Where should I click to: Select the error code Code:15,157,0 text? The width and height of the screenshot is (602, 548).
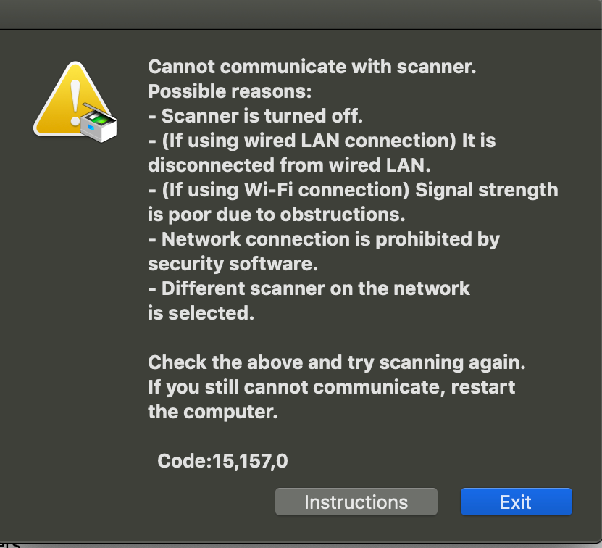click(x=222, y=460)
